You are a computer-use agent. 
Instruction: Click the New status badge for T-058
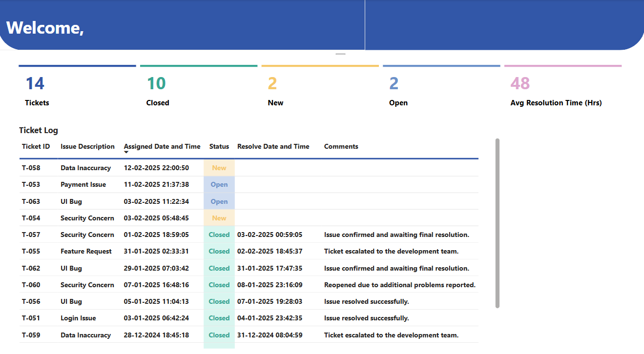pyautogui.click(x=219, y=168)
